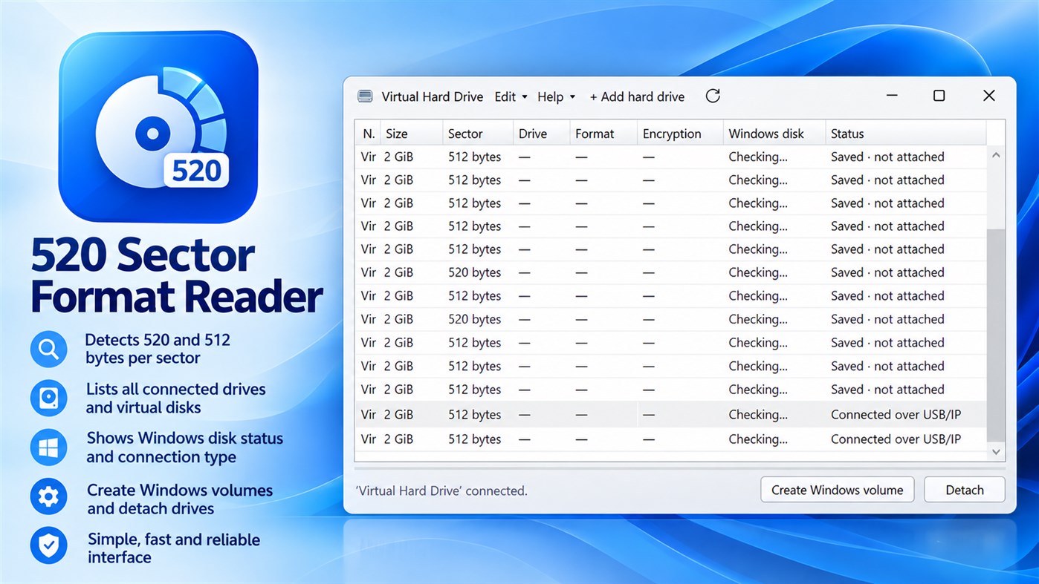Sort by the Windows disk column header
1039x584 pixels.
(x=774, y=134)
